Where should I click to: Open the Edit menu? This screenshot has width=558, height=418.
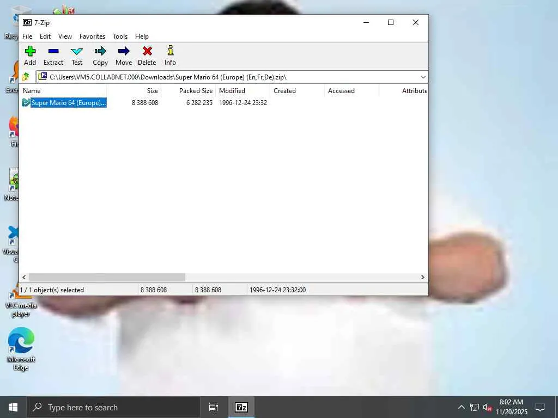[45, 36]
